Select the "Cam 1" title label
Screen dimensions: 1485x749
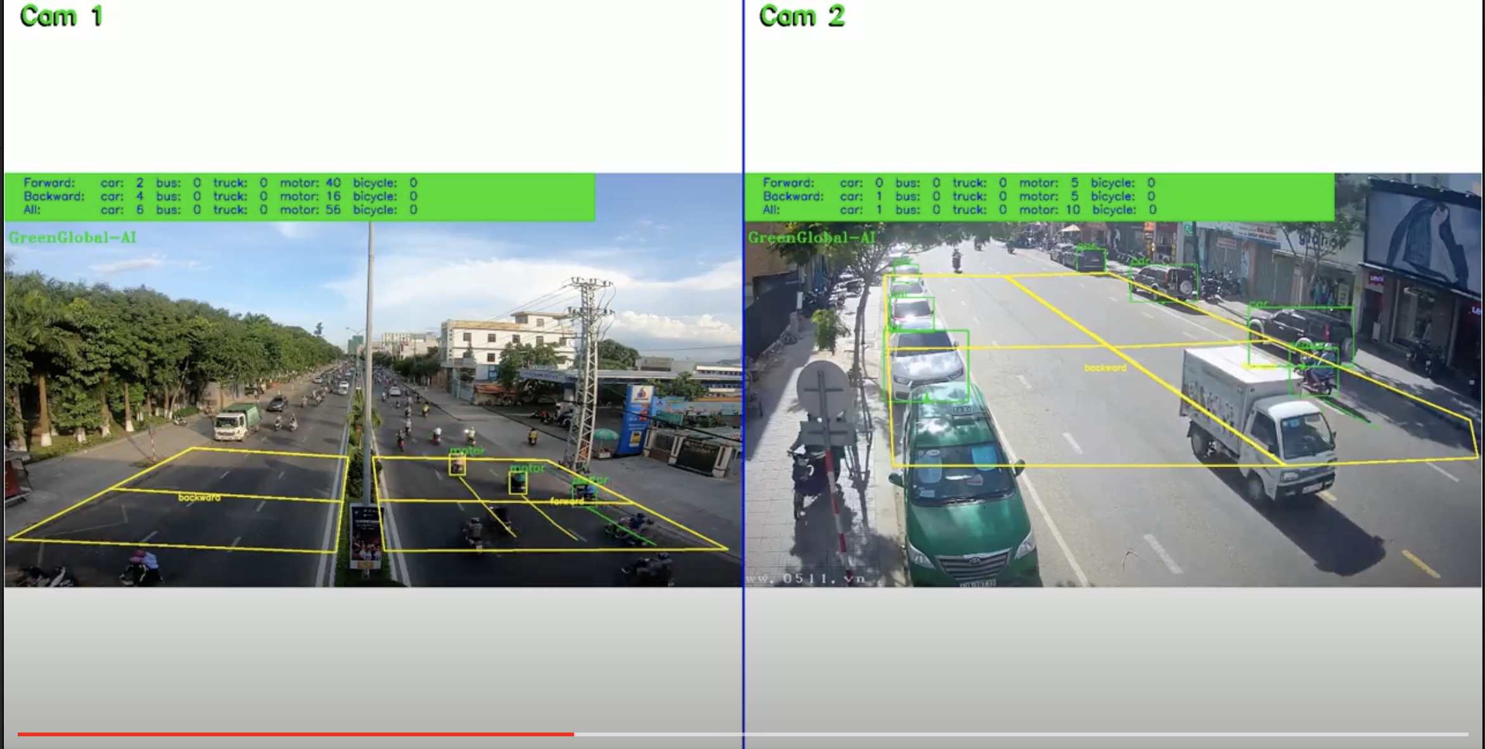[x=61, y=16]
